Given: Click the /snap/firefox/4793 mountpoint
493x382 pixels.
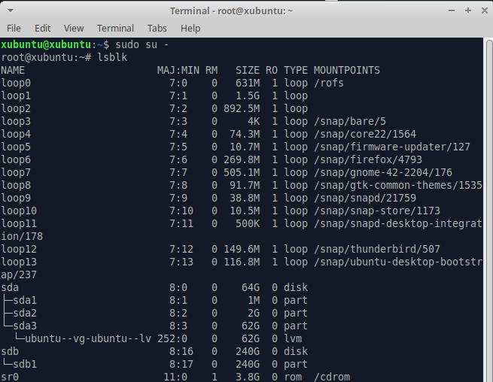Looking at the screenshot, I should (368, 159).
